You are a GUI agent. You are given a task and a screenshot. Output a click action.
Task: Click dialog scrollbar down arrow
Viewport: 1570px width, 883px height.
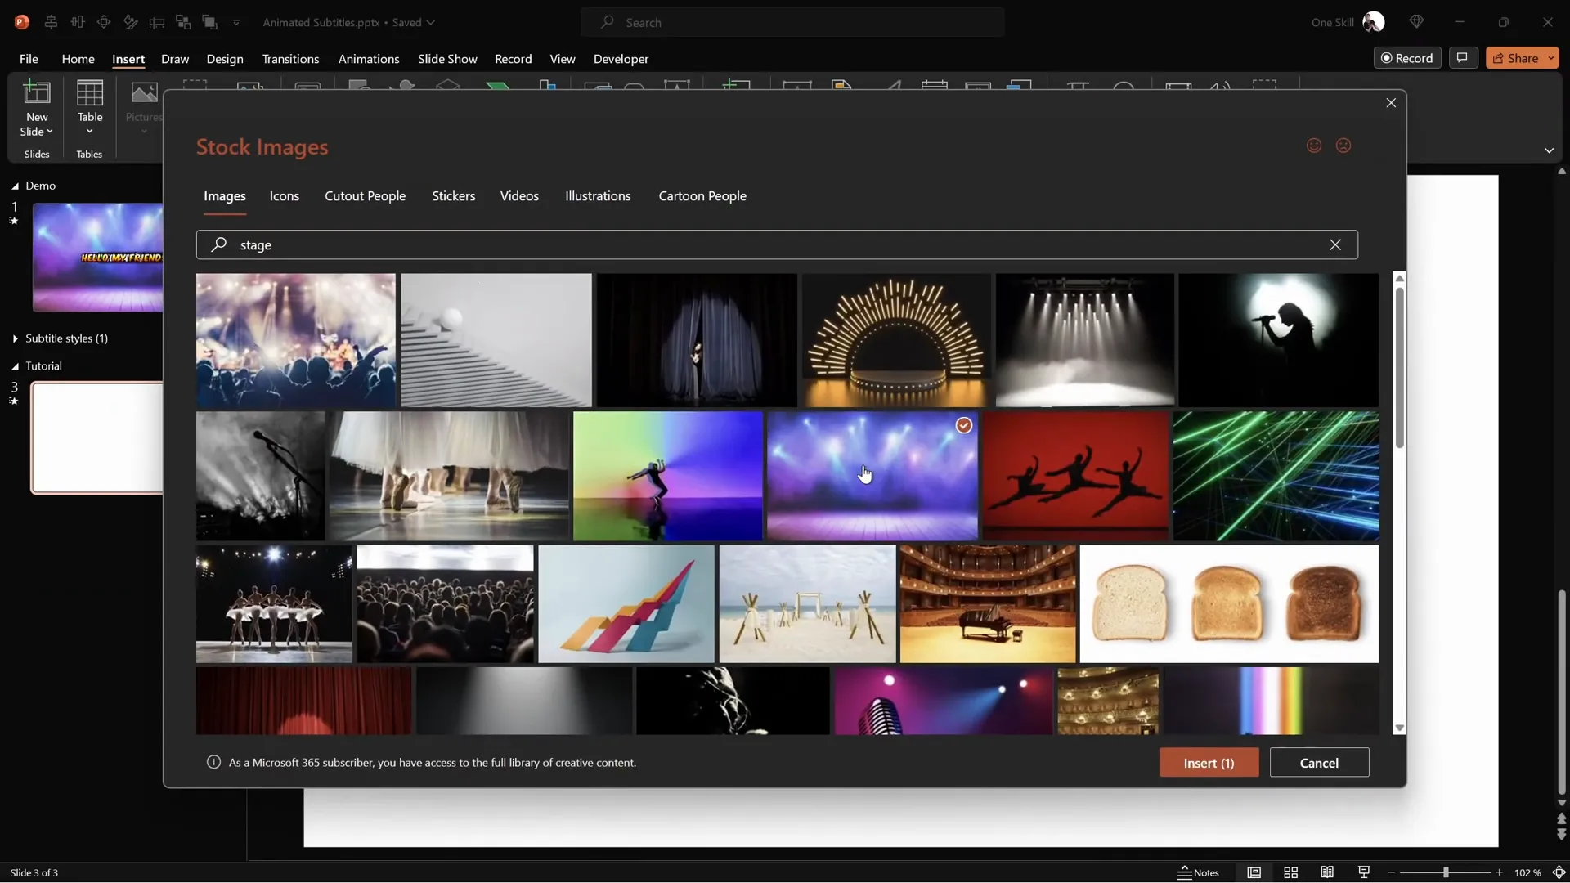1399,728
